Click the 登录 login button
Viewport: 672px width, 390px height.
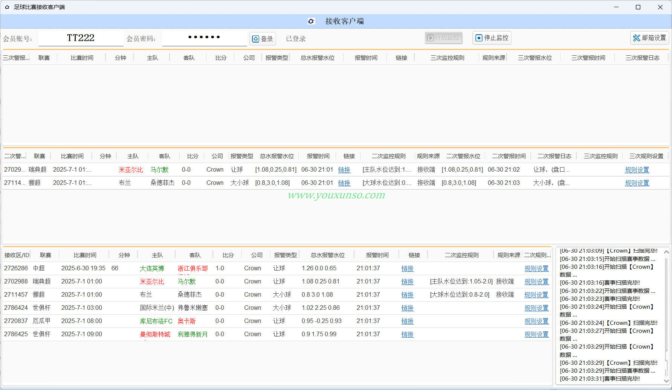tap(263, 39)
